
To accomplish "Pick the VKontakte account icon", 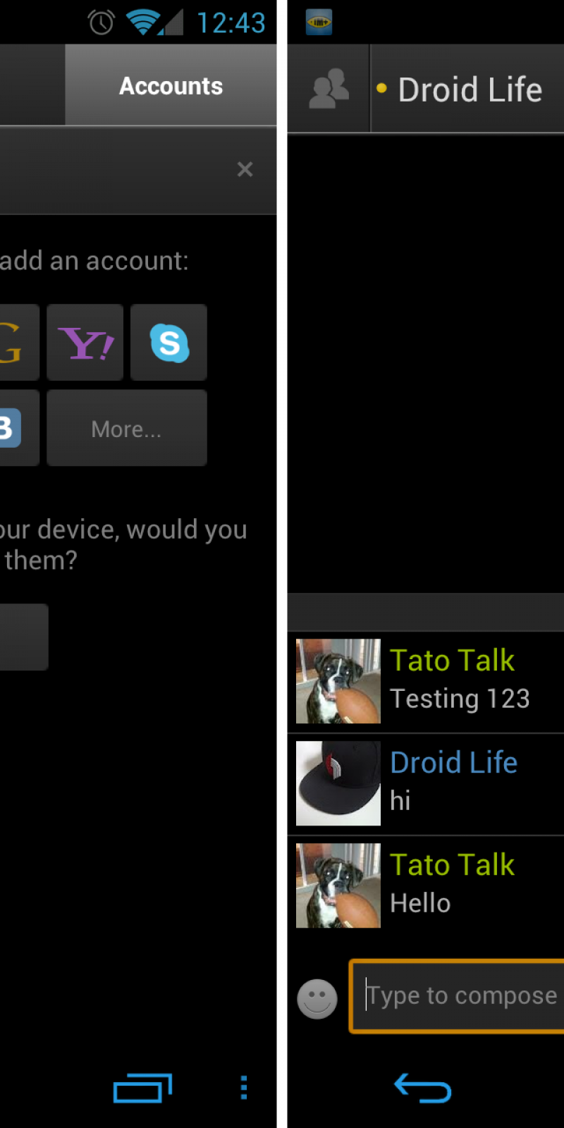I will pyautogui.click(x=19, y=428).
